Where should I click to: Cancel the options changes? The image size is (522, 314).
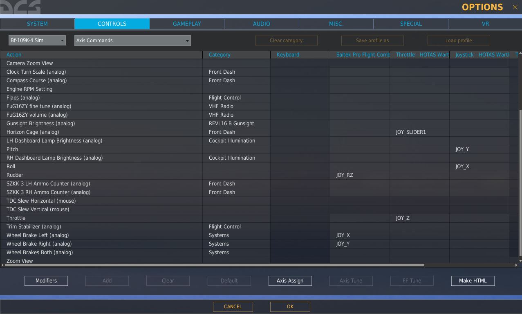pos(233,307)
